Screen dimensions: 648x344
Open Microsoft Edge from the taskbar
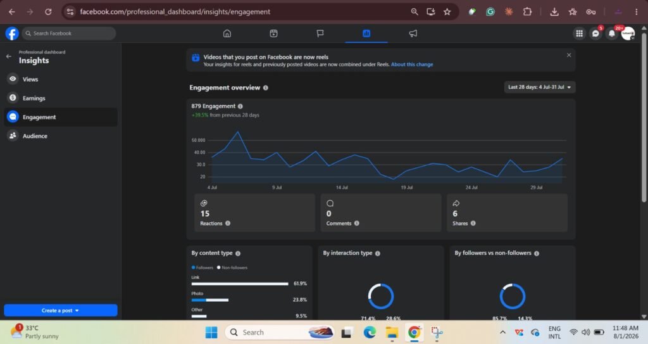pos(370,333)
